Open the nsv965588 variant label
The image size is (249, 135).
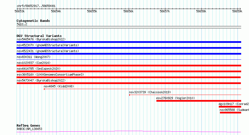[234, 110]
